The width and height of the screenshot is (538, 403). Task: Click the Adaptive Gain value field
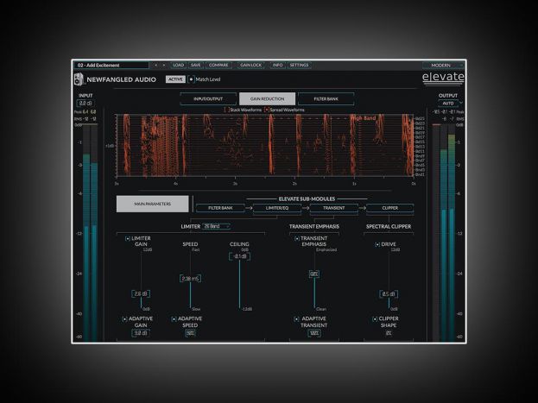coord(141,333)
